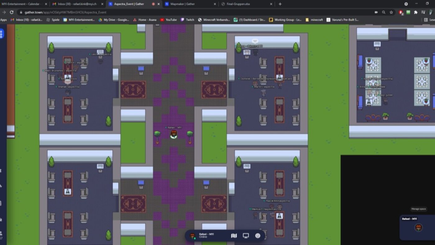Image resolution: width=435 pixels, height=245 pixels.
Task: Start screen share from bottom toolbar
Action: pos(246,236)
